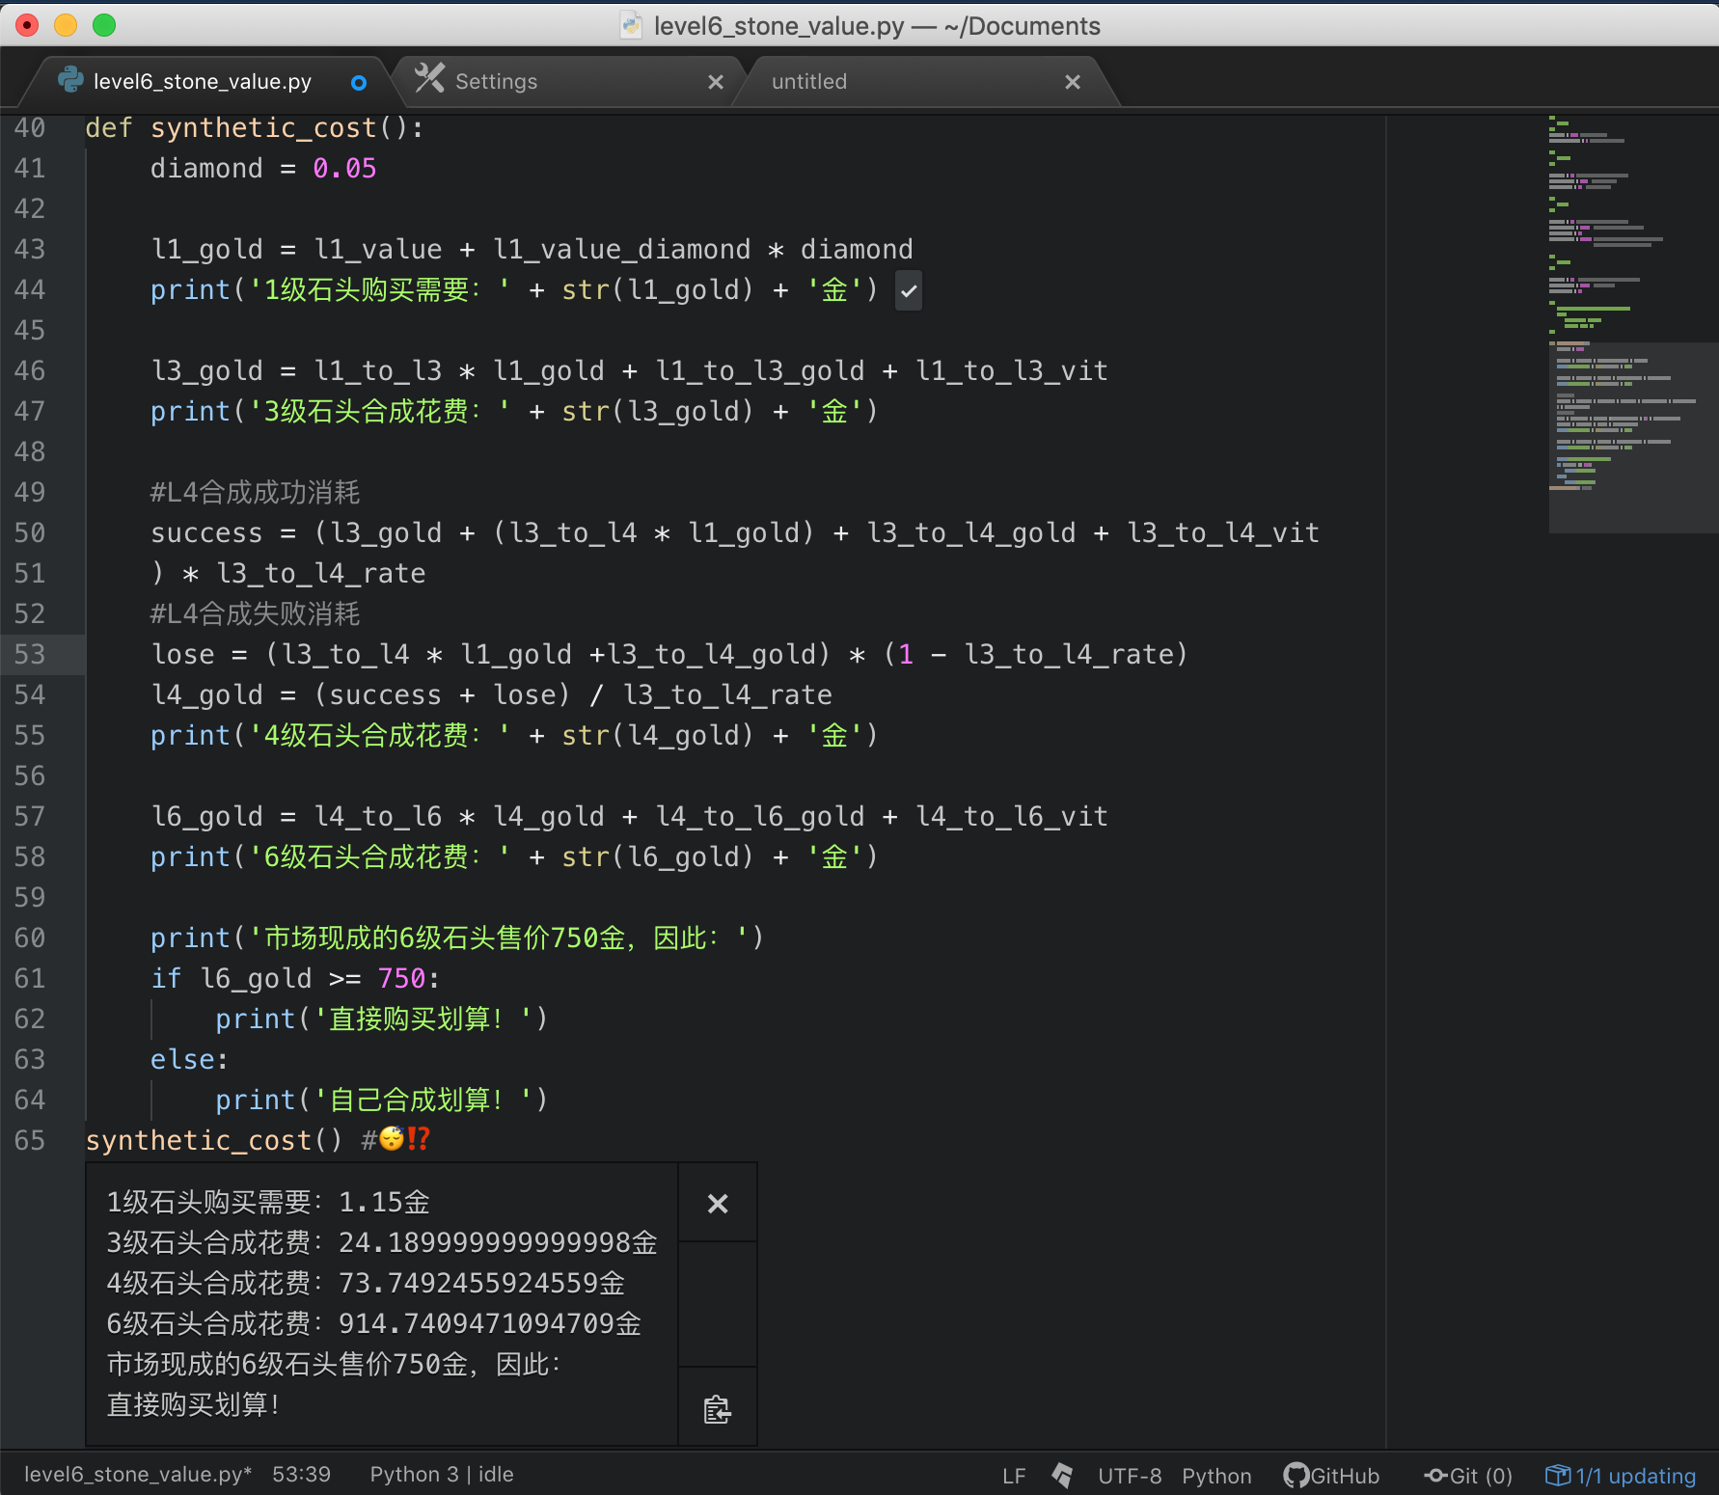Image resolution: width=1719 pixels, height=1495 pixels.
Task: Click l4_gold assignment on line 54
Action: (x=491, y=694)
